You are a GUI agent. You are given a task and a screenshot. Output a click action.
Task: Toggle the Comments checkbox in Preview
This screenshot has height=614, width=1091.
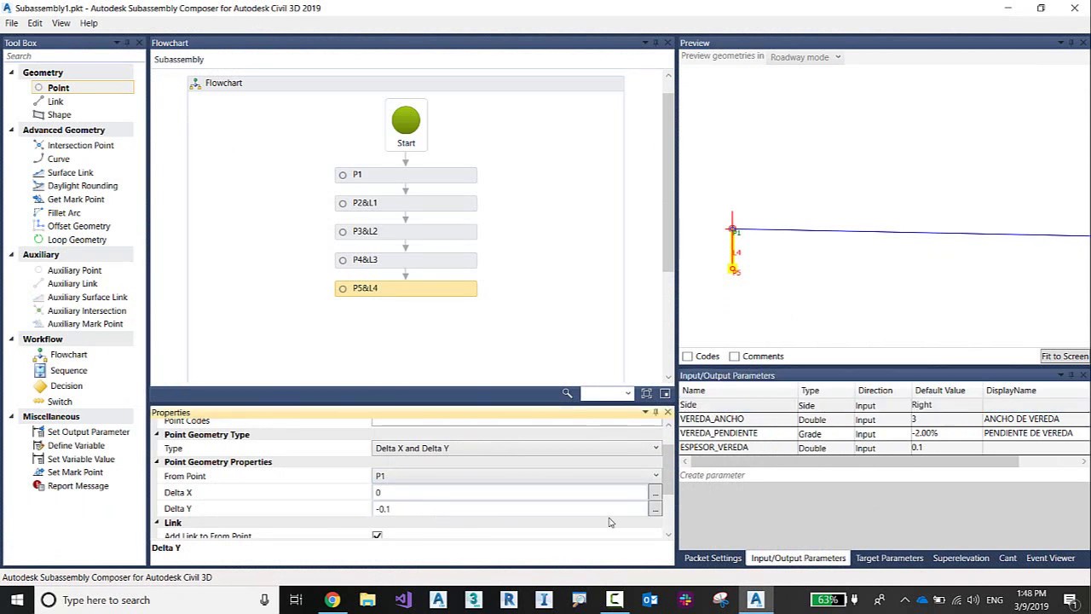(x=734, y=356)
